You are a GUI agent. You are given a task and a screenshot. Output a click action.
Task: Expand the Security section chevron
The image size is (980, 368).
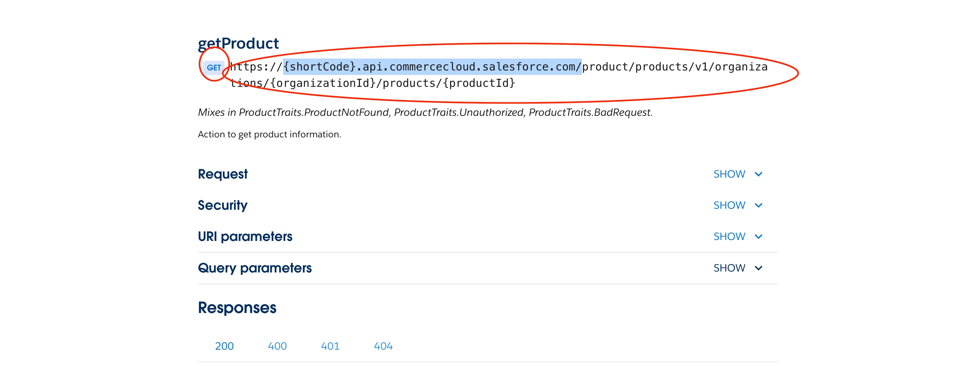click(758, 206)
